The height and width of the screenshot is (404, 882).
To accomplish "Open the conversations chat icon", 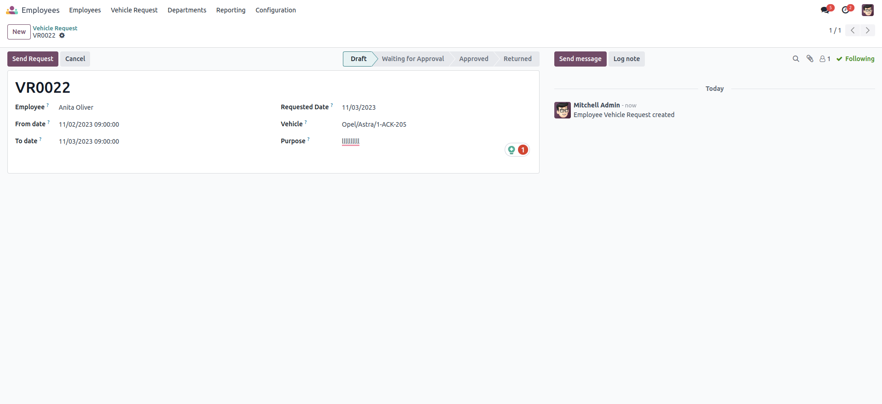I will [825, 10].
